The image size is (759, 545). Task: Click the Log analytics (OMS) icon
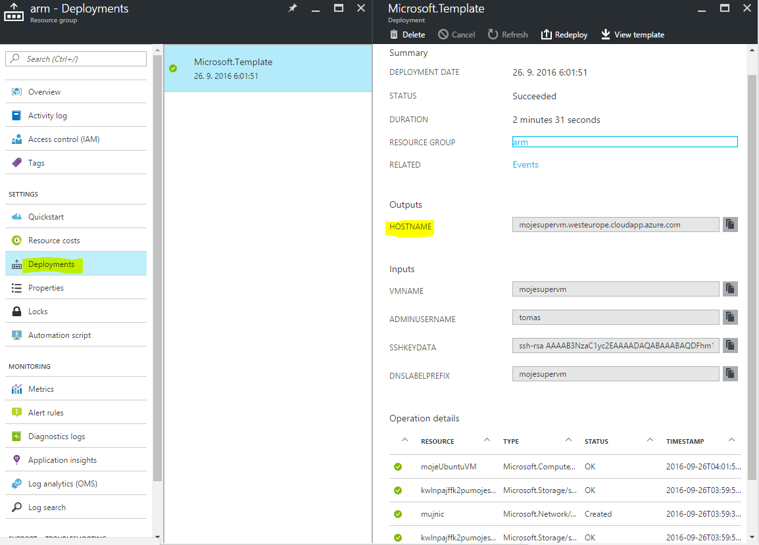point(17,483)
